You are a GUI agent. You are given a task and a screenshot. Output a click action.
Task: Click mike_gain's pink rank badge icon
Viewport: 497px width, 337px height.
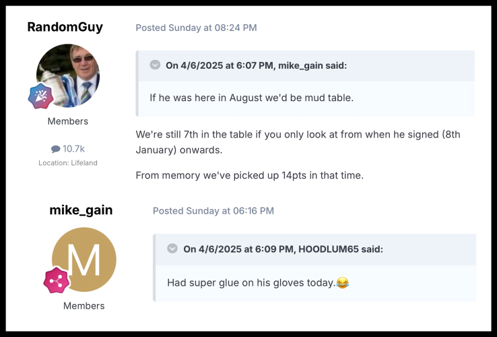57,280
